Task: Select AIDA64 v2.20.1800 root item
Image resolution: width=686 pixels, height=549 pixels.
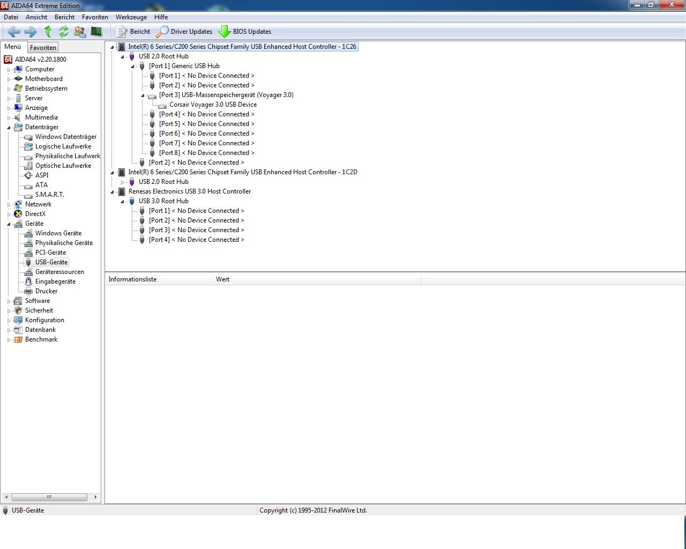Action: pos(41,60)
